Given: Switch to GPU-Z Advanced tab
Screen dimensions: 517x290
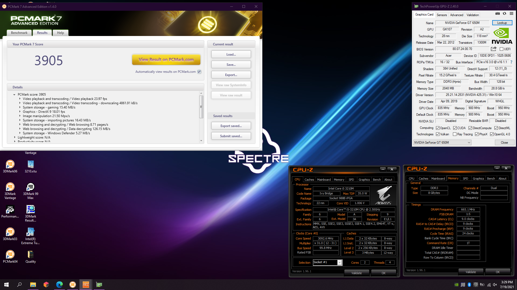Looking at the screenshot, I should coord(457,15).
